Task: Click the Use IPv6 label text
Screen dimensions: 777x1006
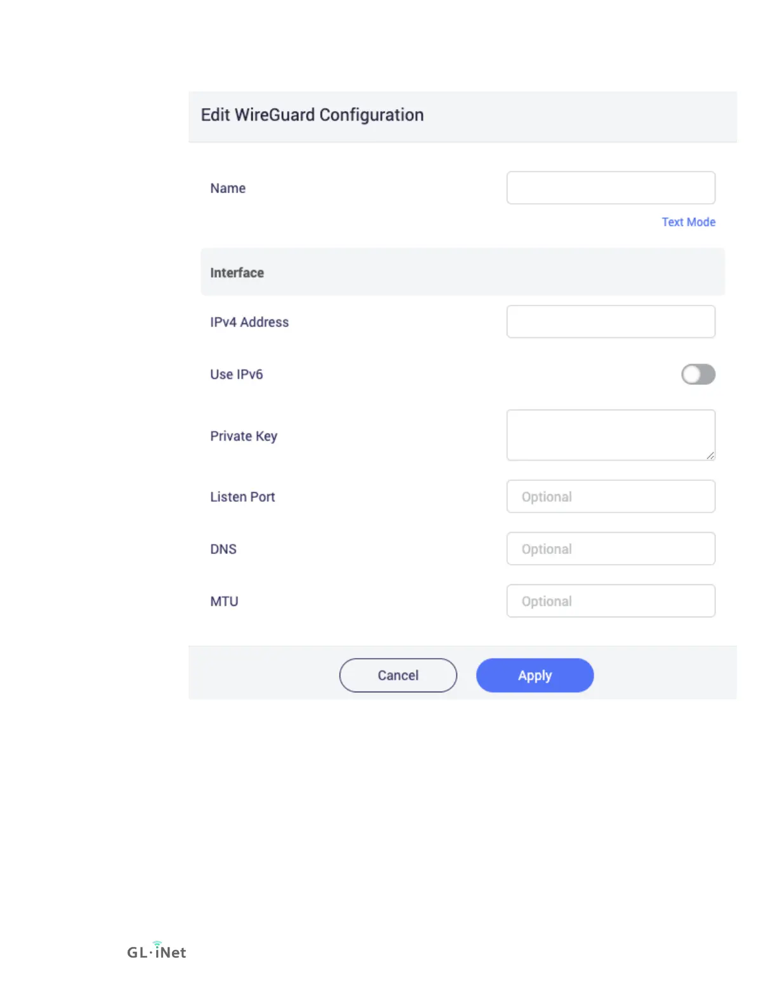Action: coord(236,375)
